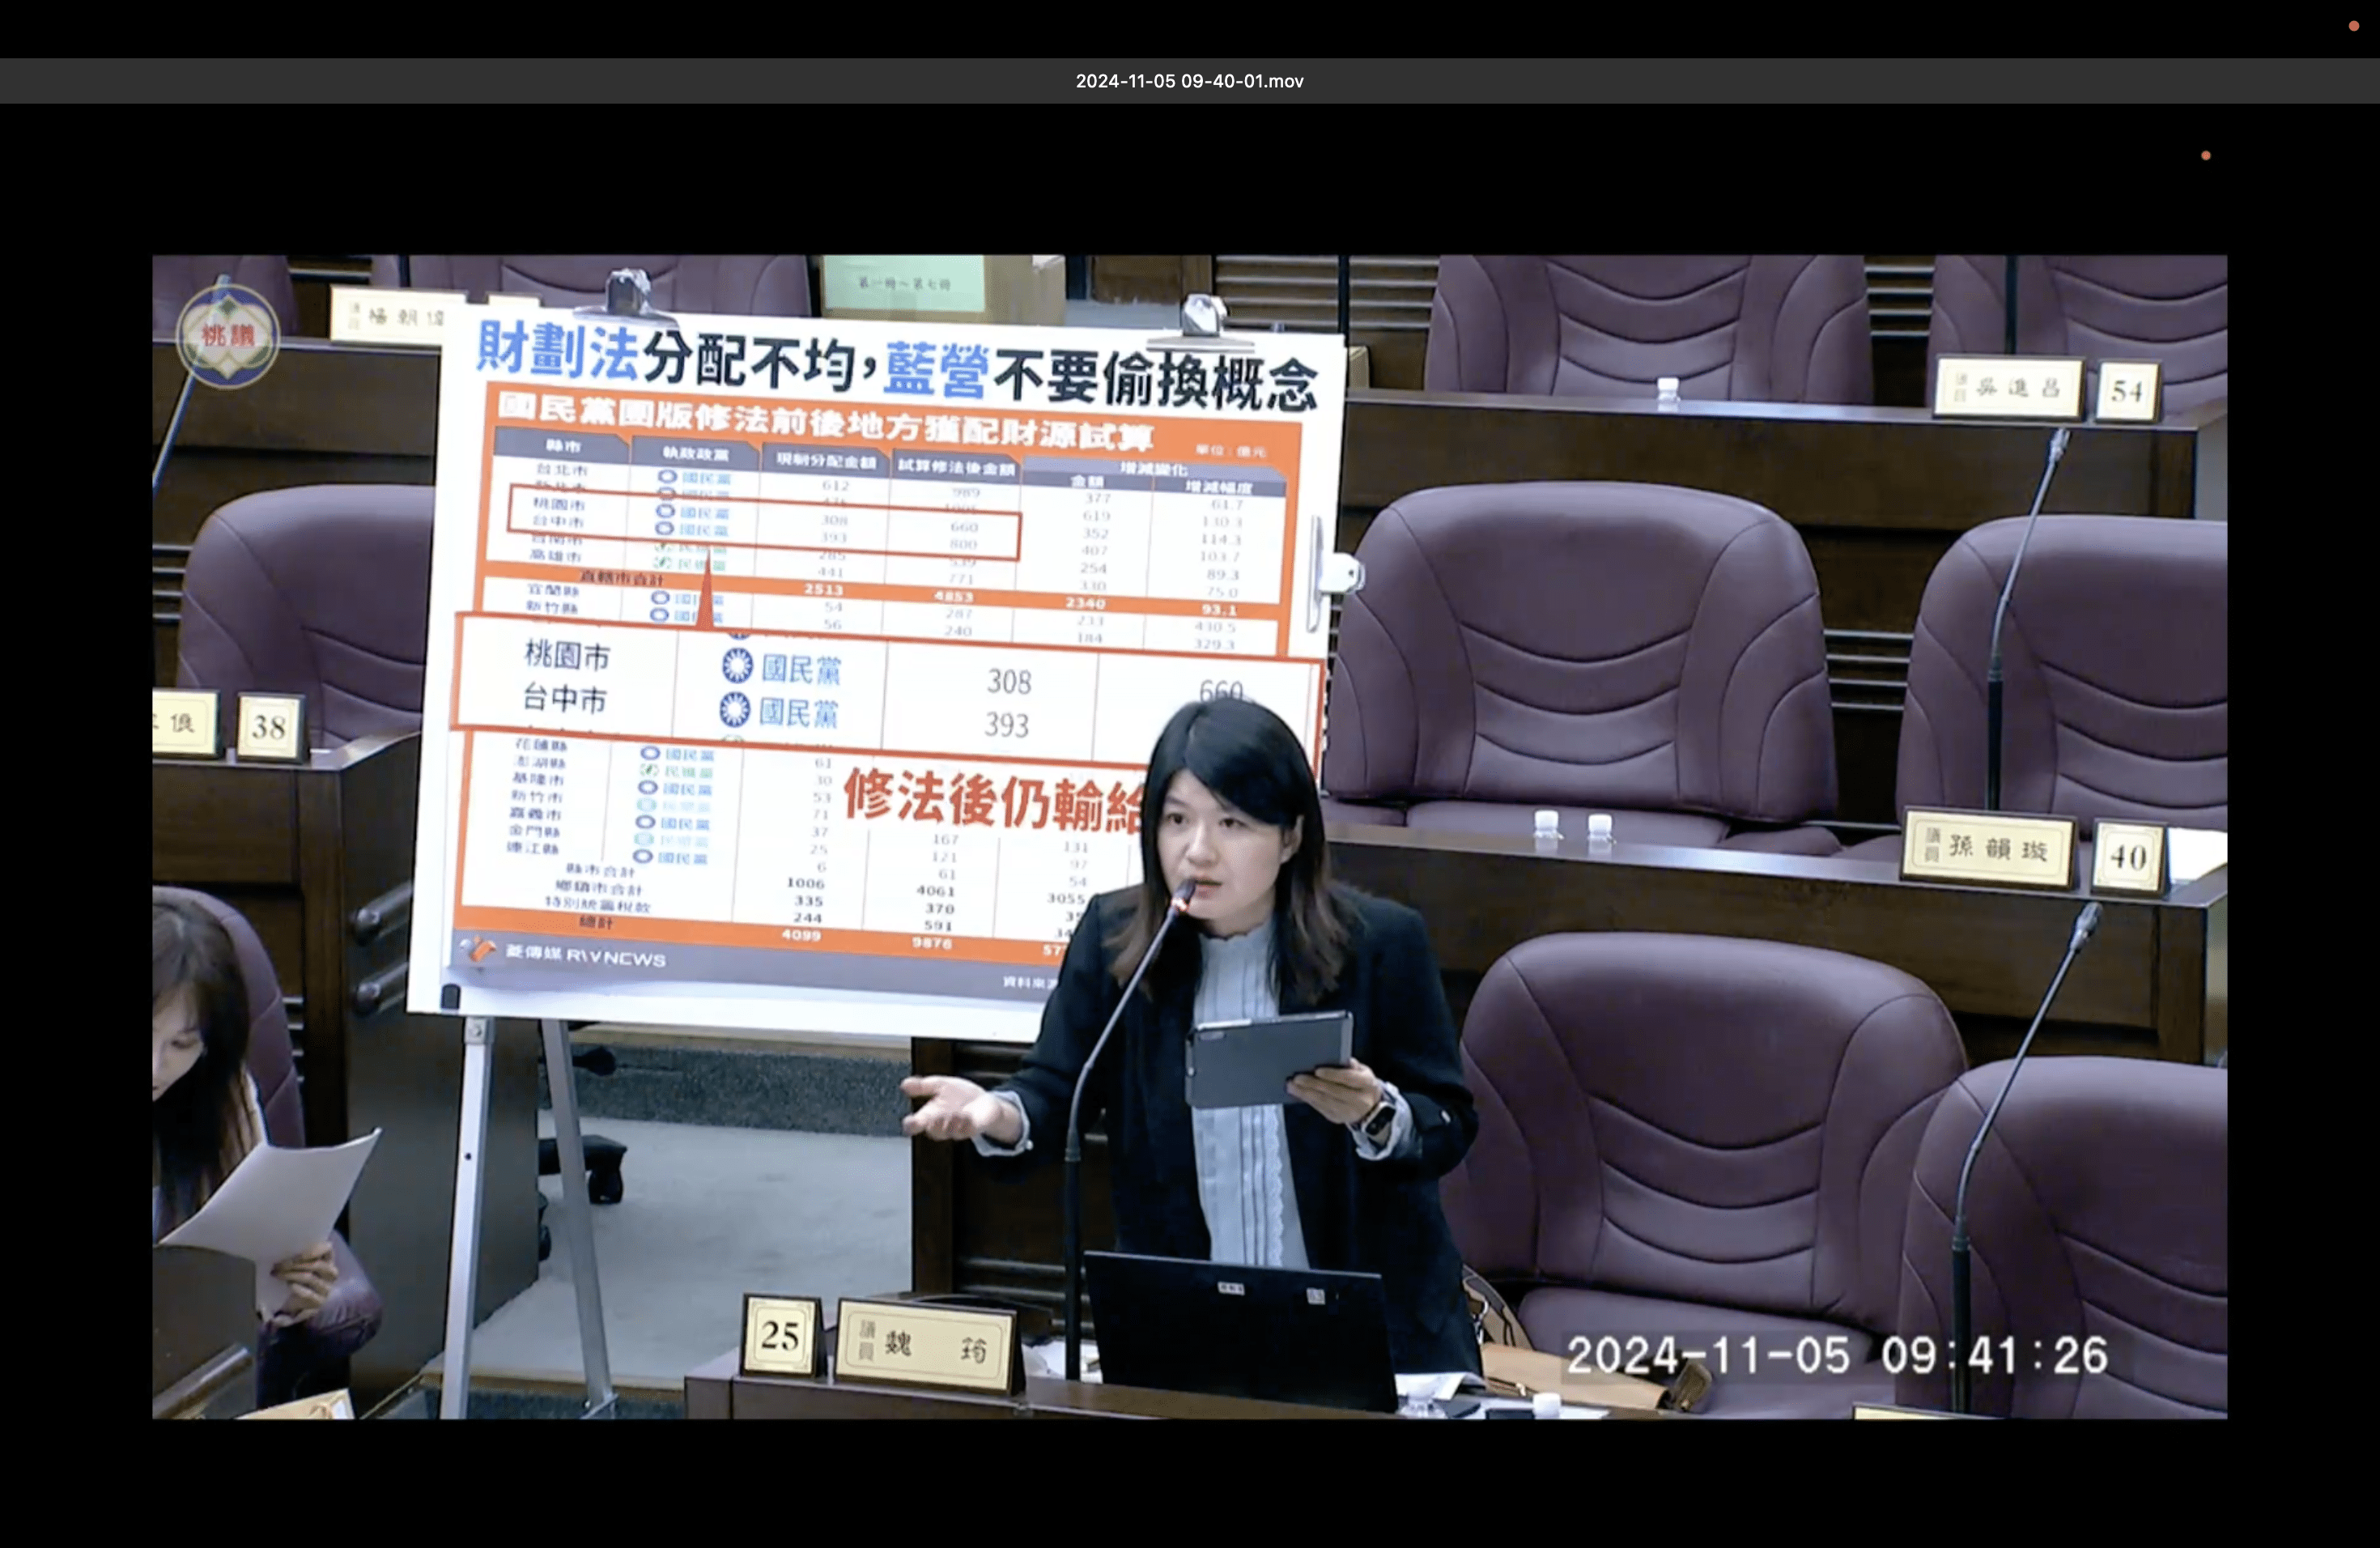This screenshot has width=2380, height=1548.
Task: Click the enlarged "台中市" row label
Action: 565,699
